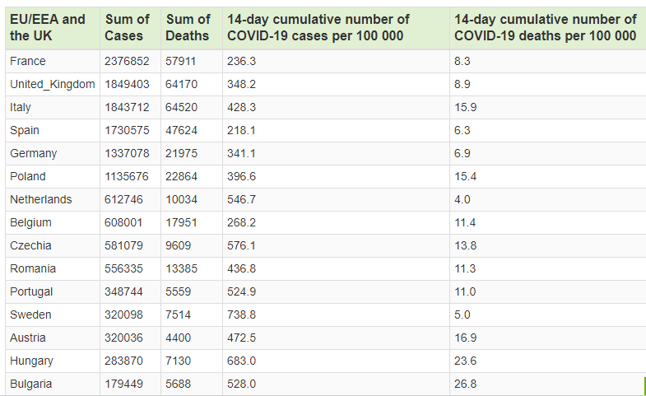646x396 pixels.
Task: Click Romania's sum of deaths value 13385
Action: [182, 268]
